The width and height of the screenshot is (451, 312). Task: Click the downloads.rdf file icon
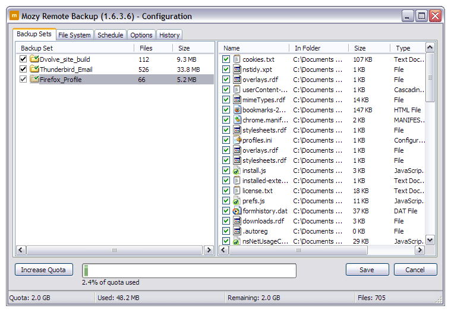[x=236, y=221]
